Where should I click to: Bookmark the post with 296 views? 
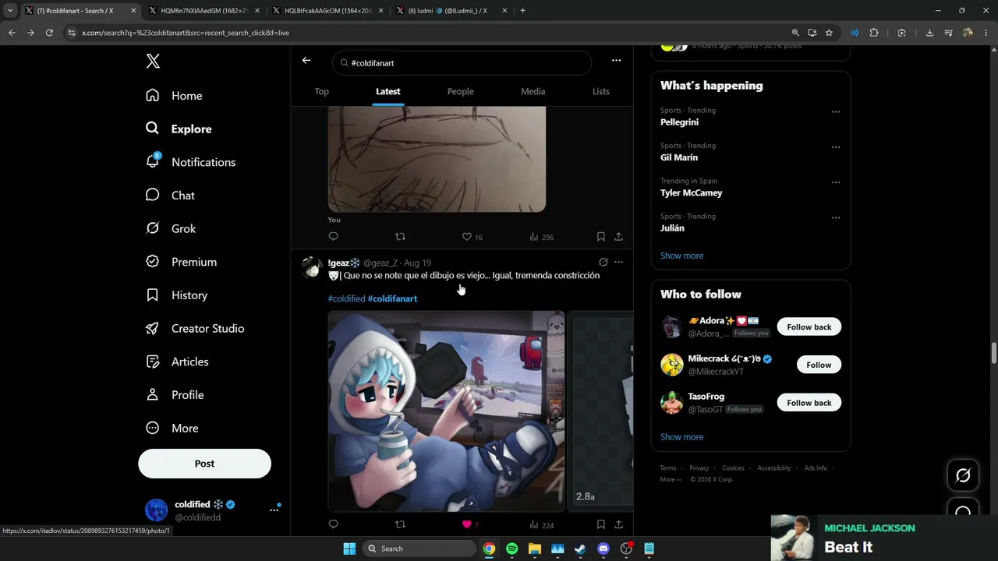[x=600, y=237]
